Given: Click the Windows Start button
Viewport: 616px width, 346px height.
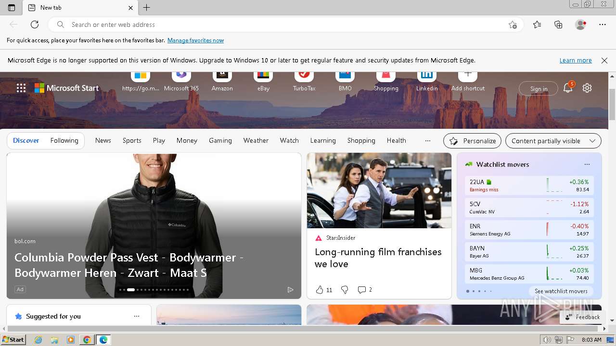Looking at the screenshot, I should [13, 340].
